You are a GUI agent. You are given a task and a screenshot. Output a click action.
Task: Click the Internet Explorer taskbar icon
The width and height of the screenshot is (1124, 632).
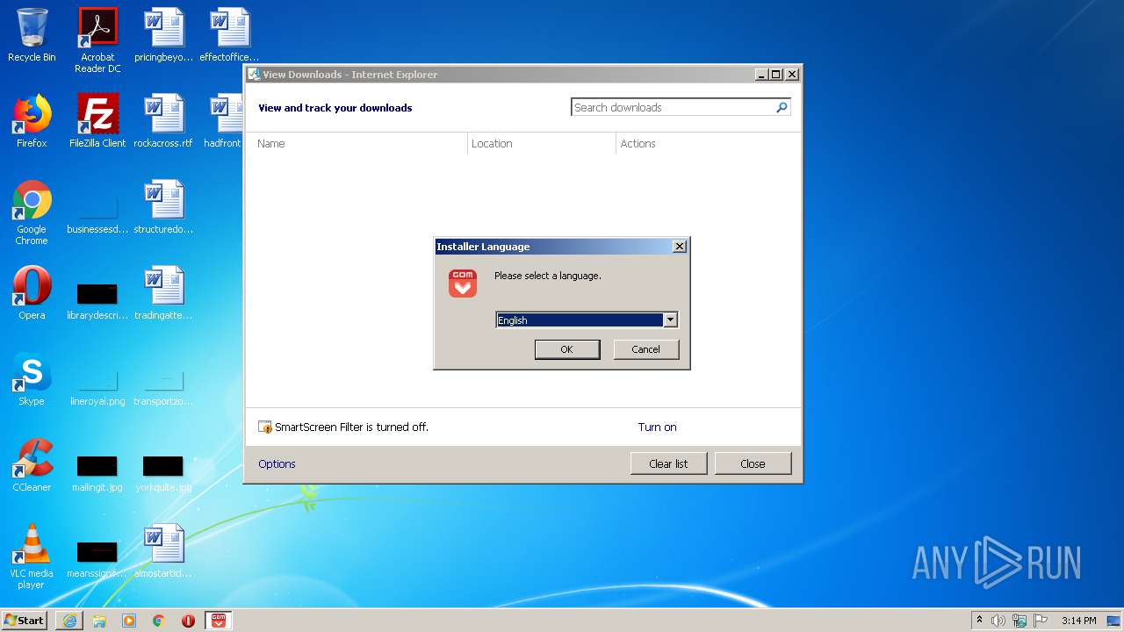point(69,621)
